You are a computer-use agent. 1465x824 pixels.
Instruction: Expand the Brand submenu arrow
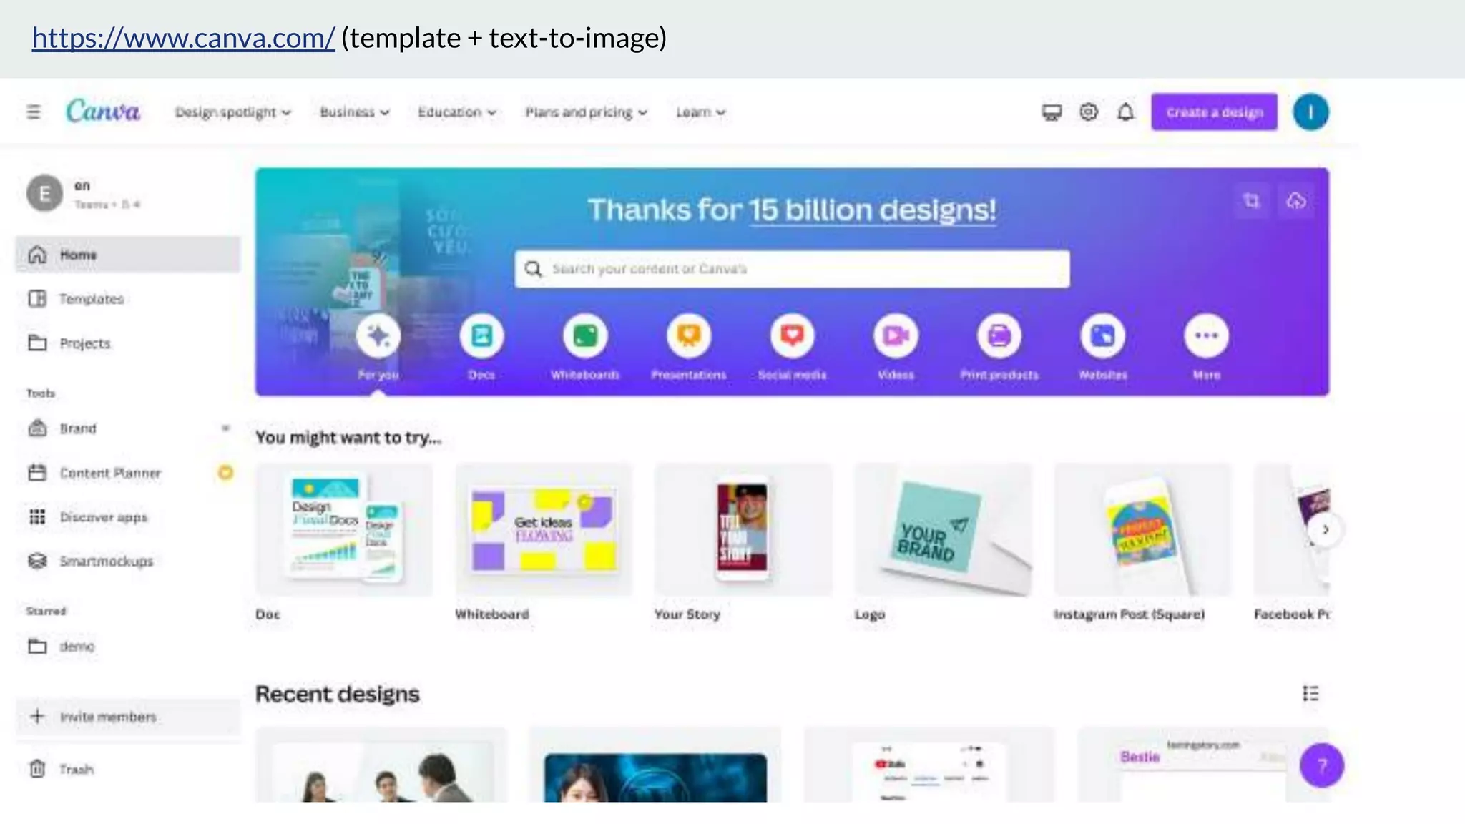click(225, 428)
